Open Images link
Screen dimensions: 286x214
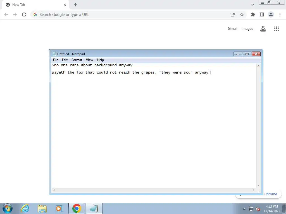(x=247, y=29)
